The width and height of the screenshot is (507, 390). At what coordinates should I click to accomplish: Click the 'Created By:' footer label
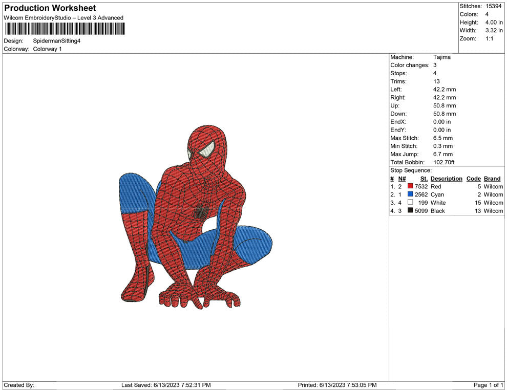pos(19,385)
